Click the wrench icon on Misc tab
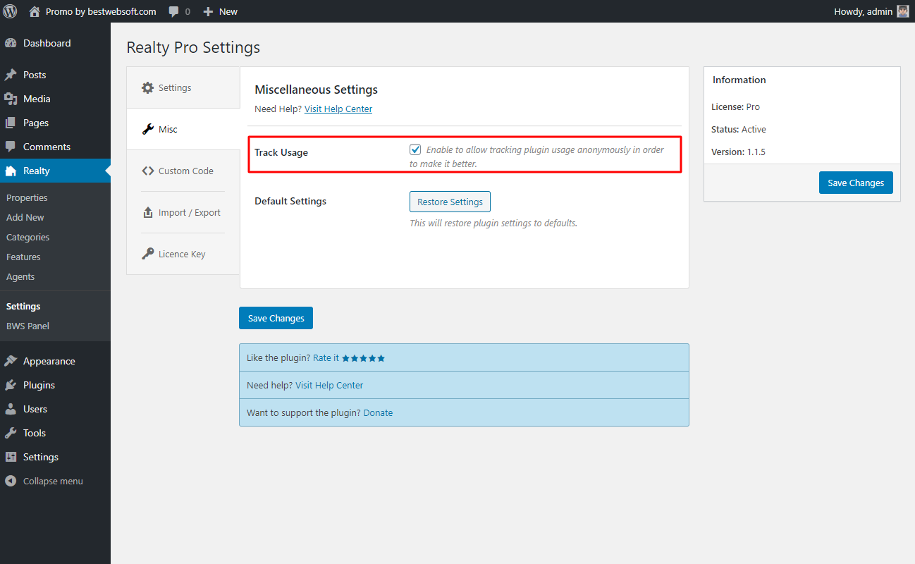The image size is (915, 564). coord(147,130)
